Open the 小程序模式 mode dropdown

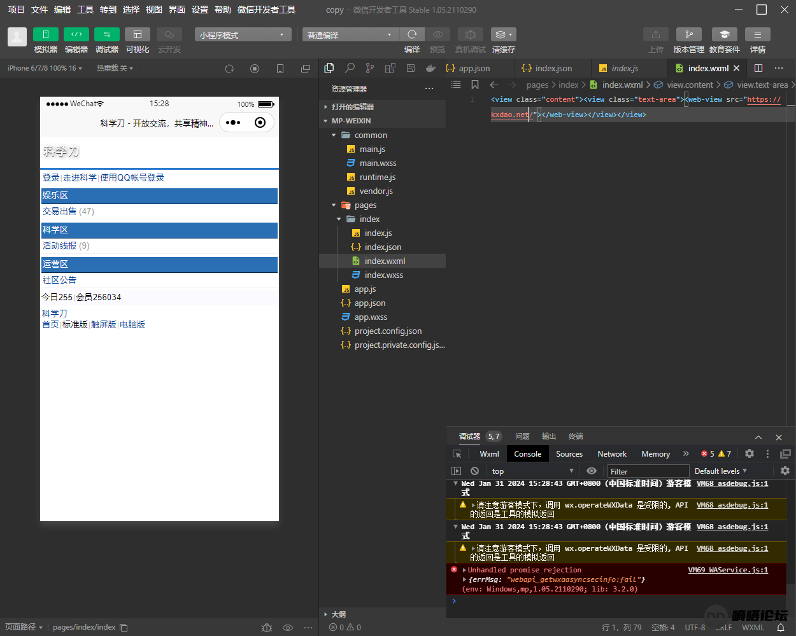pos(243,35)
